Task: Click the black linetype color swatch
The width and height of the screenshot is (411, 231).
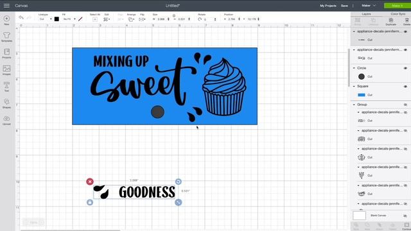Action: click(x=57, y=19)
